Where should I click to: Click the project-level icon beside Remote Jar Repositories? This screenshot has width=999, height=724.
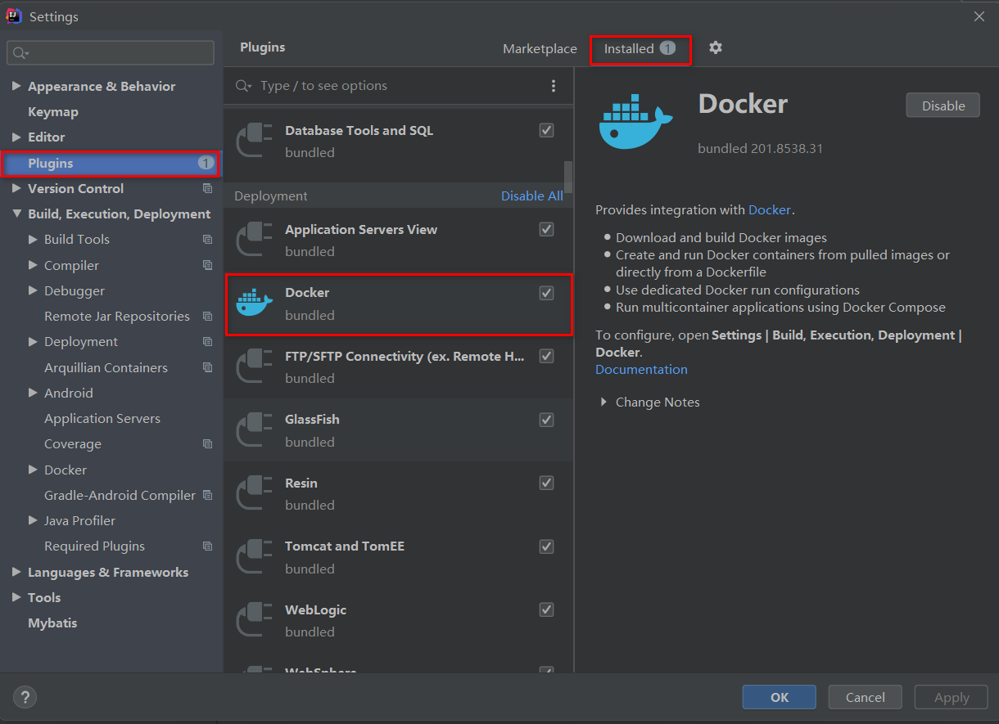pyautogui.click(x=207, y=317)
